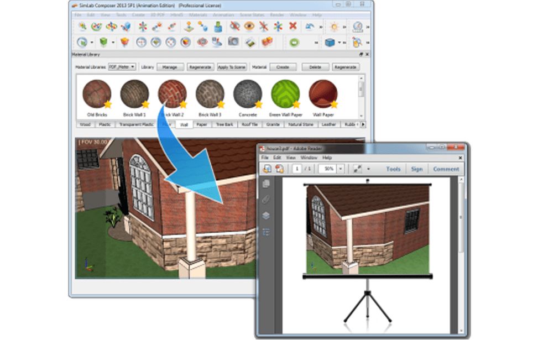Open the Help menu in Adobe Reader

pos(327,158)
